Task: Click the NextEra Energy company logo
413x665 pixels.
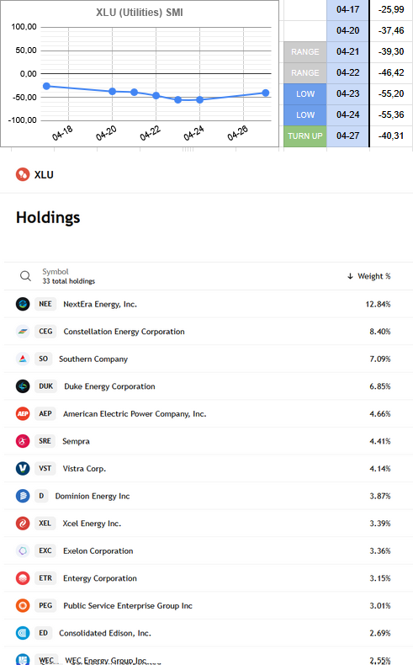Action: [x=23, y=304]
